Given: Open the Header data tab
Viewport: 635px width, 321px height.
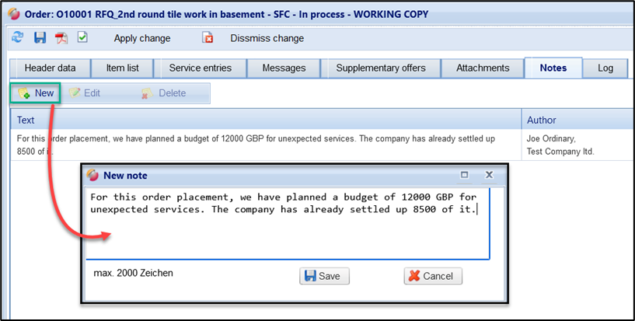Looking at the screenshot, I should tap(51, 68).
